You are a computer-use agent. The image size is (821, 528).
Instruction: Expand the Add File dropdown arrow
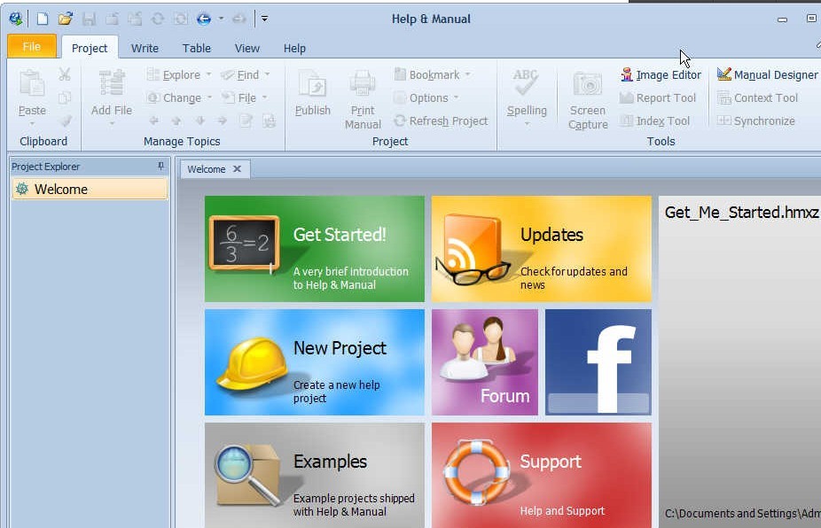pyautogui.click(x=112, y=123)
